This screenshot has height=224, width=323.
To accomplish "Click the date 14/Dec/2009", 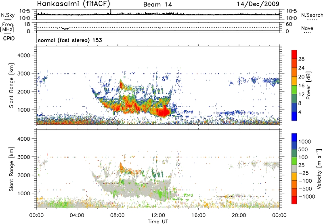I will pyautogui.click(x=258, y=4).
